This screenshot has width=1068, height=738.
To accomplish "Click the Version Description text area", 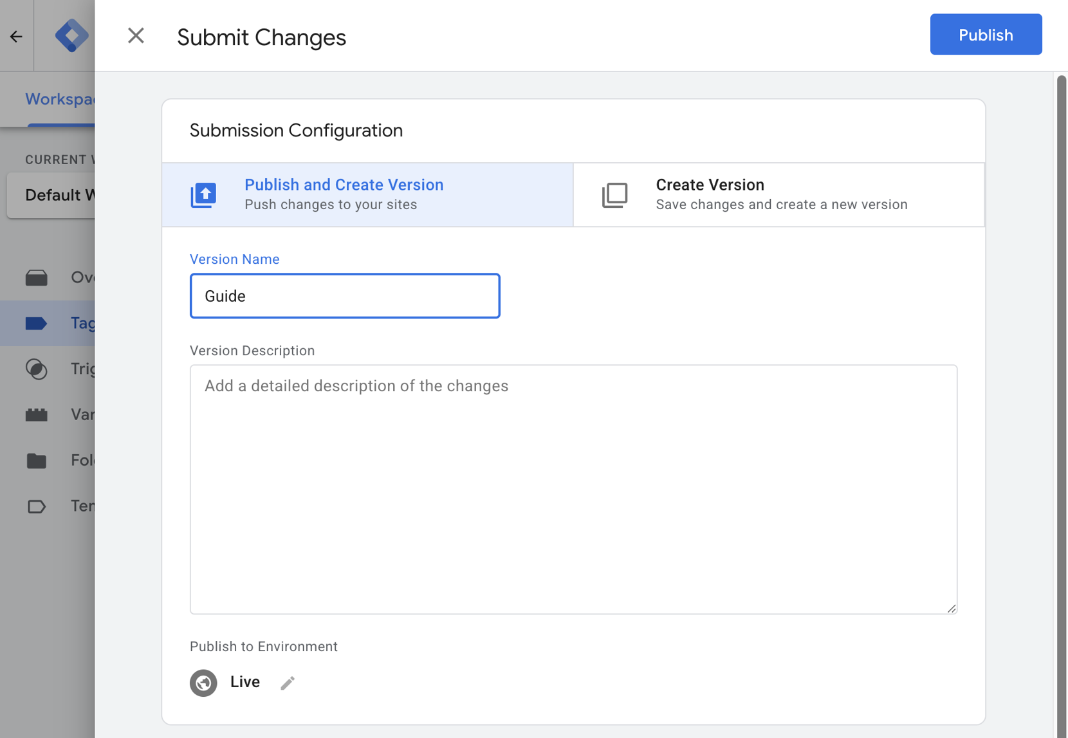I will pyautogui.click(x=573, y=489).
